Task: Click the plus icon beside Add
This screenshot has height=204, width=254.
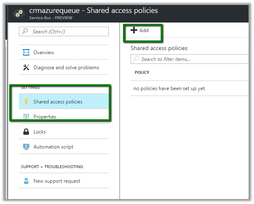Action: (134, 30)
